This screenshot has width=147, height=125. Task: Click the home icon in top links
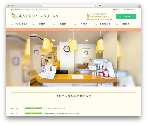click(x=114, y=10)
